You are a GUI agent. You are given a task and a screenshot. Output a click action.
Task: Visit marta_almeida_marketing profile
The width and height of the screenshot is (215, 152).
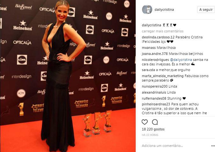tap(163, 76)
